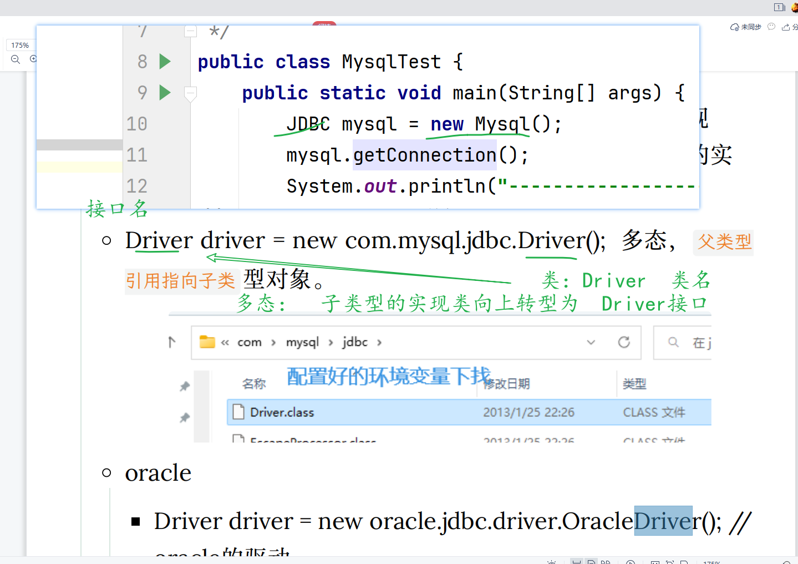This screenshot has width=798, height=564.
Task: Click the search box in explorer screenshot
Action: (x=683, y=343)
